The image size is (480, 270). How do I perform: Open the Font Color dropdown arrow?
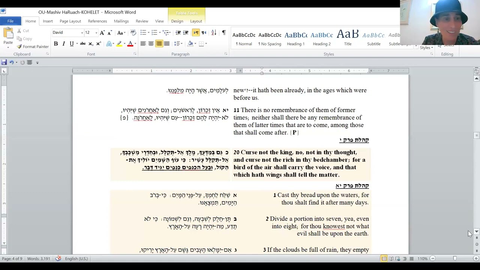coord(135,43)
